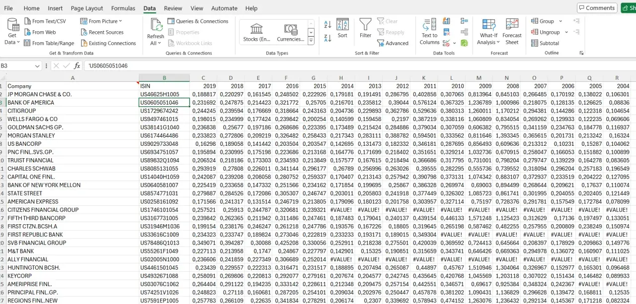The height and width of the screenshot is (304, 636).
Task: Open the File menu
Action: pyautogui.click(x=8, y=8)
